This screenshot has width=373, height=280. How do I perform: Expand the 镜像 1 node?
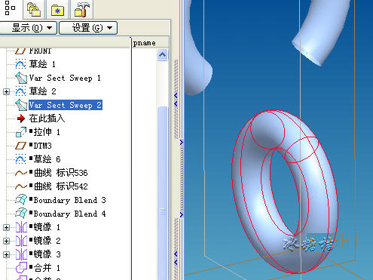click(x=7, y=227)
